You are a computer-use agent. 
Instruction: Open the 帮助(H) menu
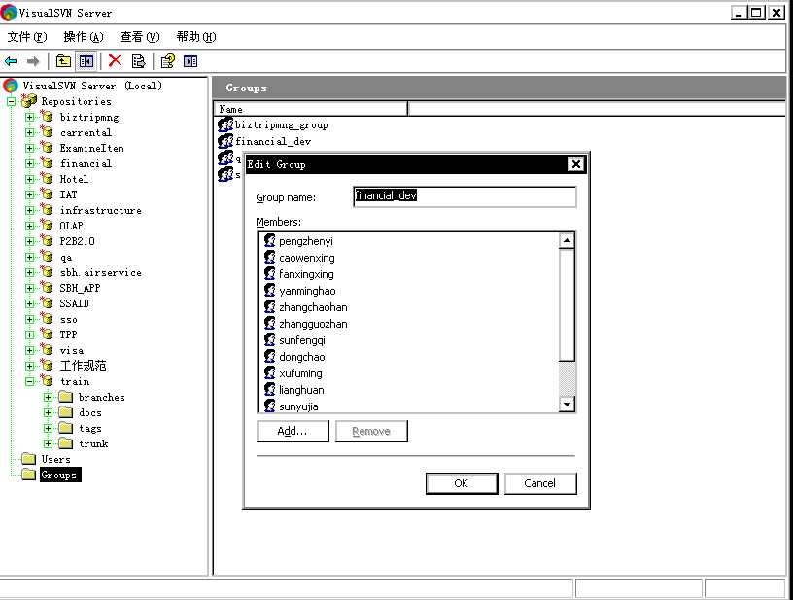[195, 36]
